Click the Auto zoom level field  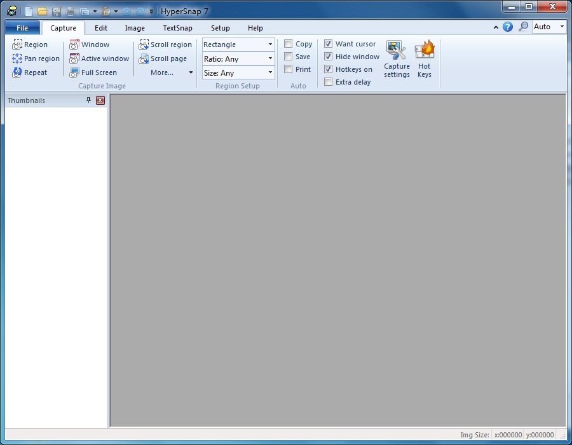(543, 27)
